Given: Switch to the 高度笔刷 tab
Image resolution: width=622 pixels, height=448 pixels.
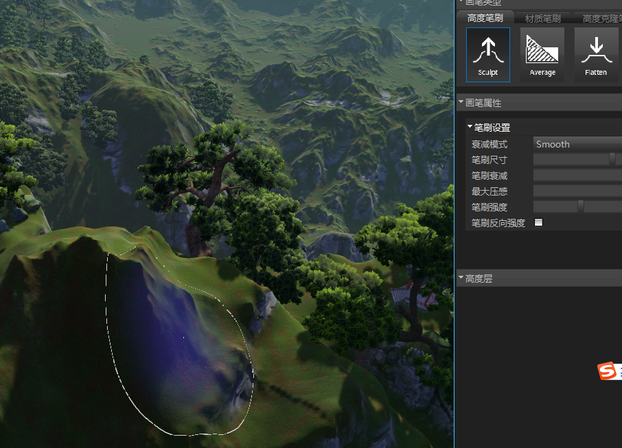Looking at the screenshot, I should click(x=485, y=19).
